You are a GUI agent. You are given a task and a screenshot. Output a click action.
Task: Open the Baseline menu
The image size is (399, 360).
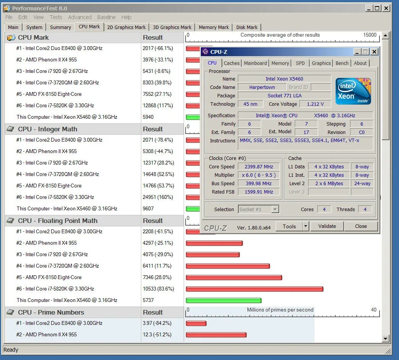107,17
